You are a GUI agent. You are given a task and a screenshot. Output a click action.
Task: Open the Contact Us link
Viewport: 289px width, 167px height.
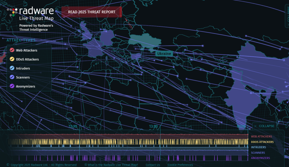(x=153, y=165)
